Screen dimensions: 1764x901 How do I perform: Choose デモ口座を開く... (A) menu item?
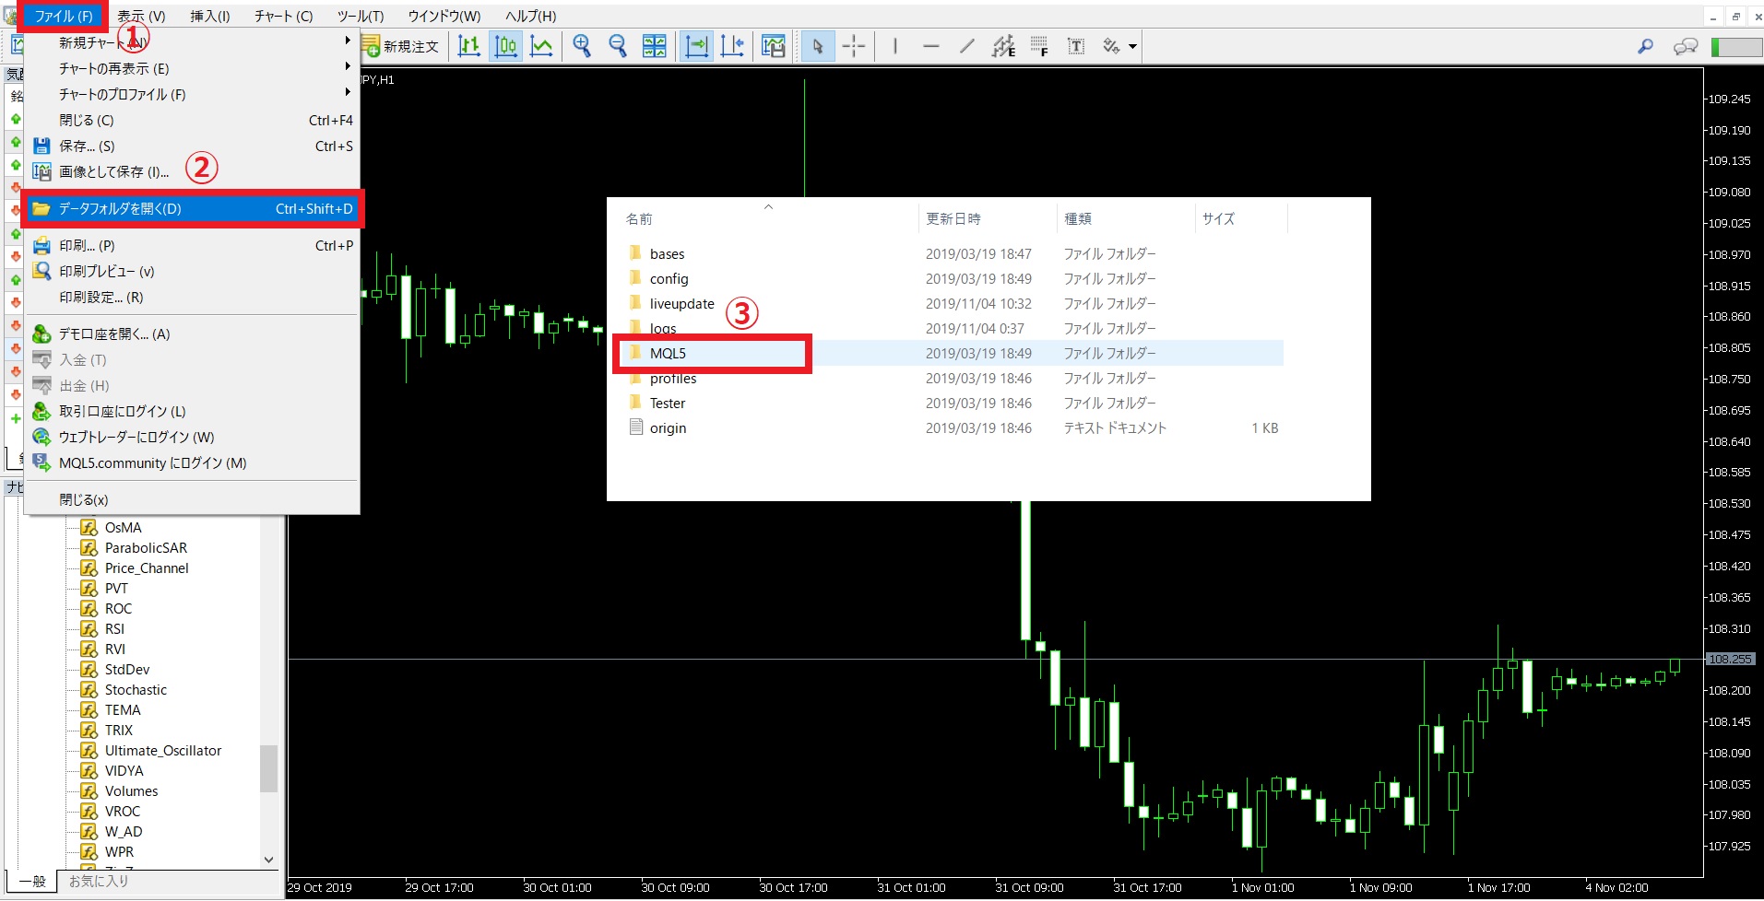(x=192, y=333)
